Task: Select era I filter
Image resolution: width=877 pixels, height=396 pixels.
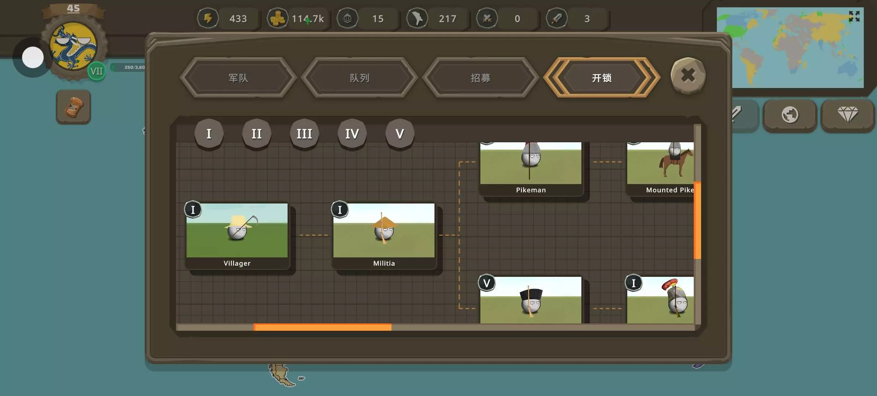Action: pos(209,134)
